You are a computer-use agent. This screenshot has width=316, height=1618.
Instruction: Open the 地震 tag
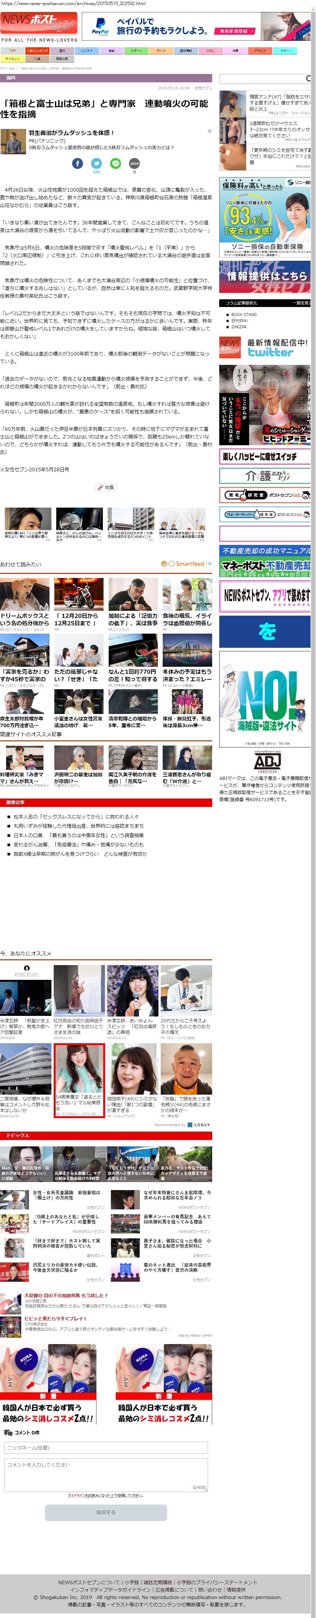pyautogui.click(x=105, y=487)
